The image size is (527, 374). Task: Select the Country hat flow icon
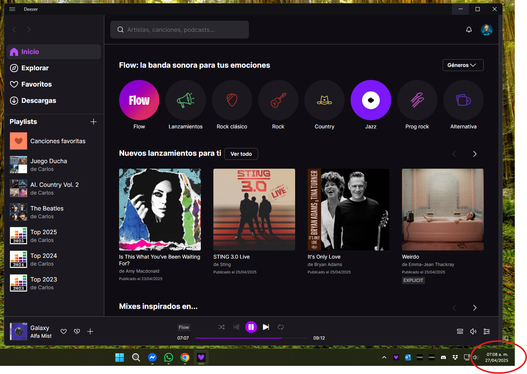point(324,100)
